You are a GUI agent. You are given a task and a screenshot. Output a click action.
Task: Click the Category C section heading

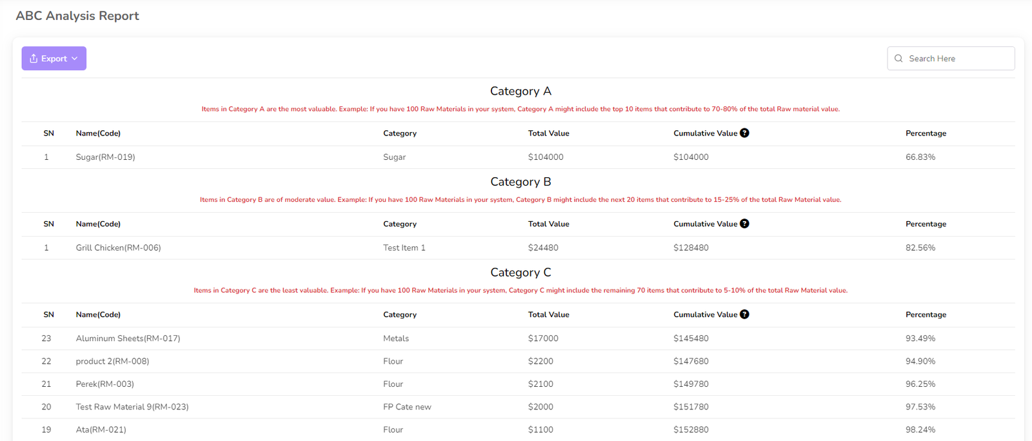tap(520, 273)
